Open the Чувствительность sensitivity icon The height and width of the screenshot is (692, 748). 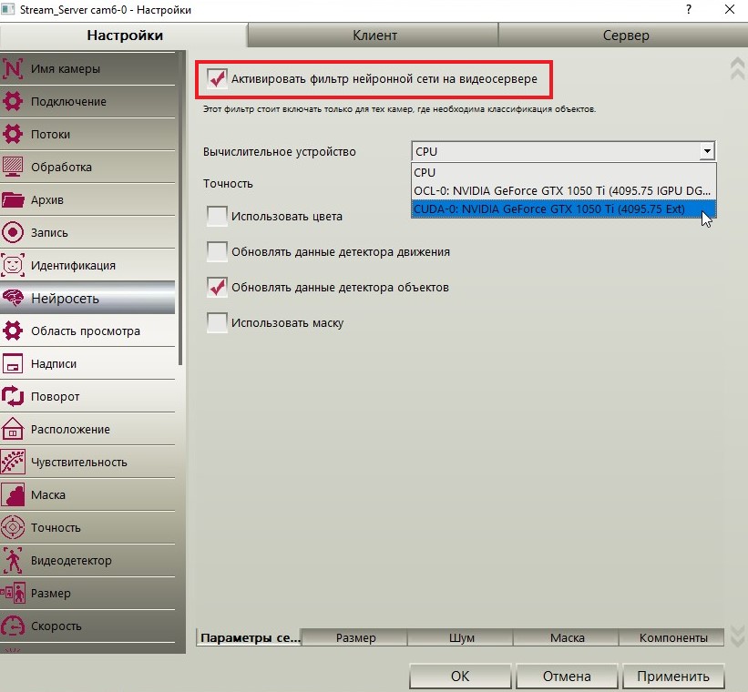[x=13, y=462]
